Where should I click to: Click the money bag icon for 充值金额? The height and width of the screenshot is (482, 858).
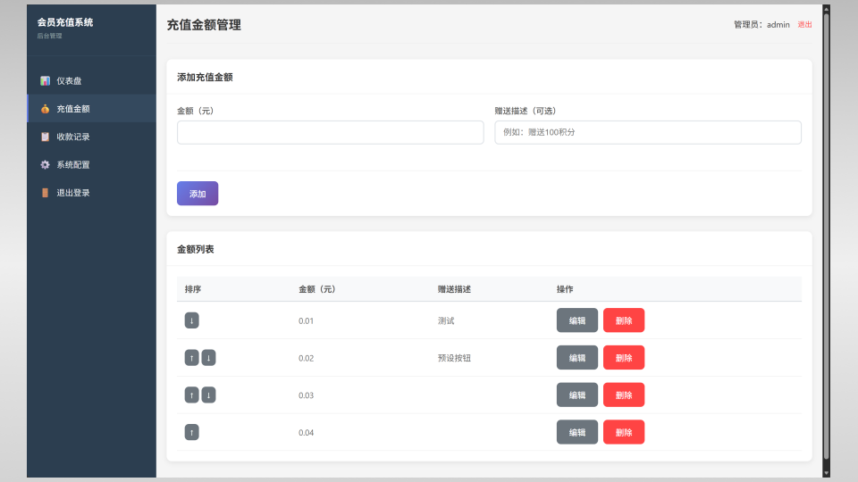pyautogui.click(x=45, y=109)
